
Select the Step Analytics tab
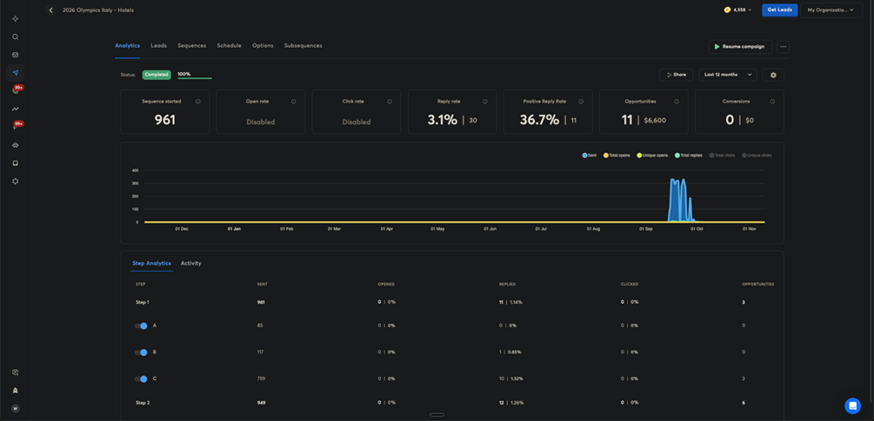pos(151,263)
